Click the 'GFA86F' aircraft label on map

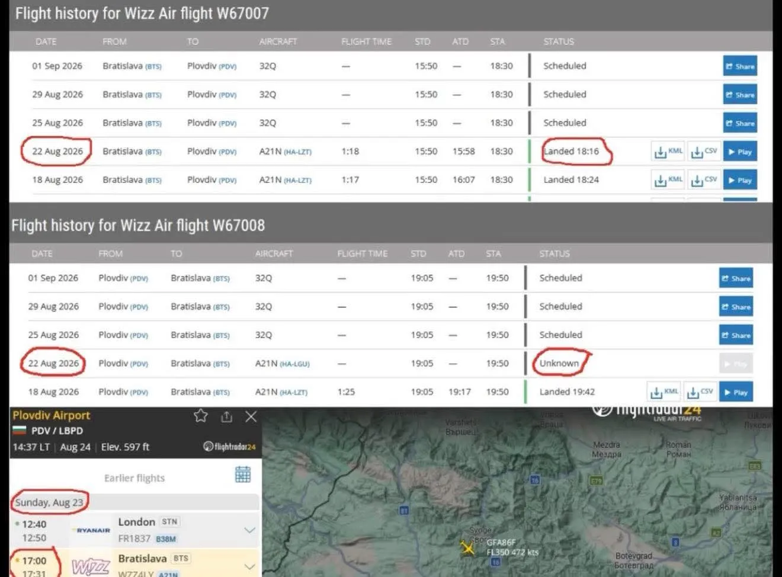pos(501,543)
